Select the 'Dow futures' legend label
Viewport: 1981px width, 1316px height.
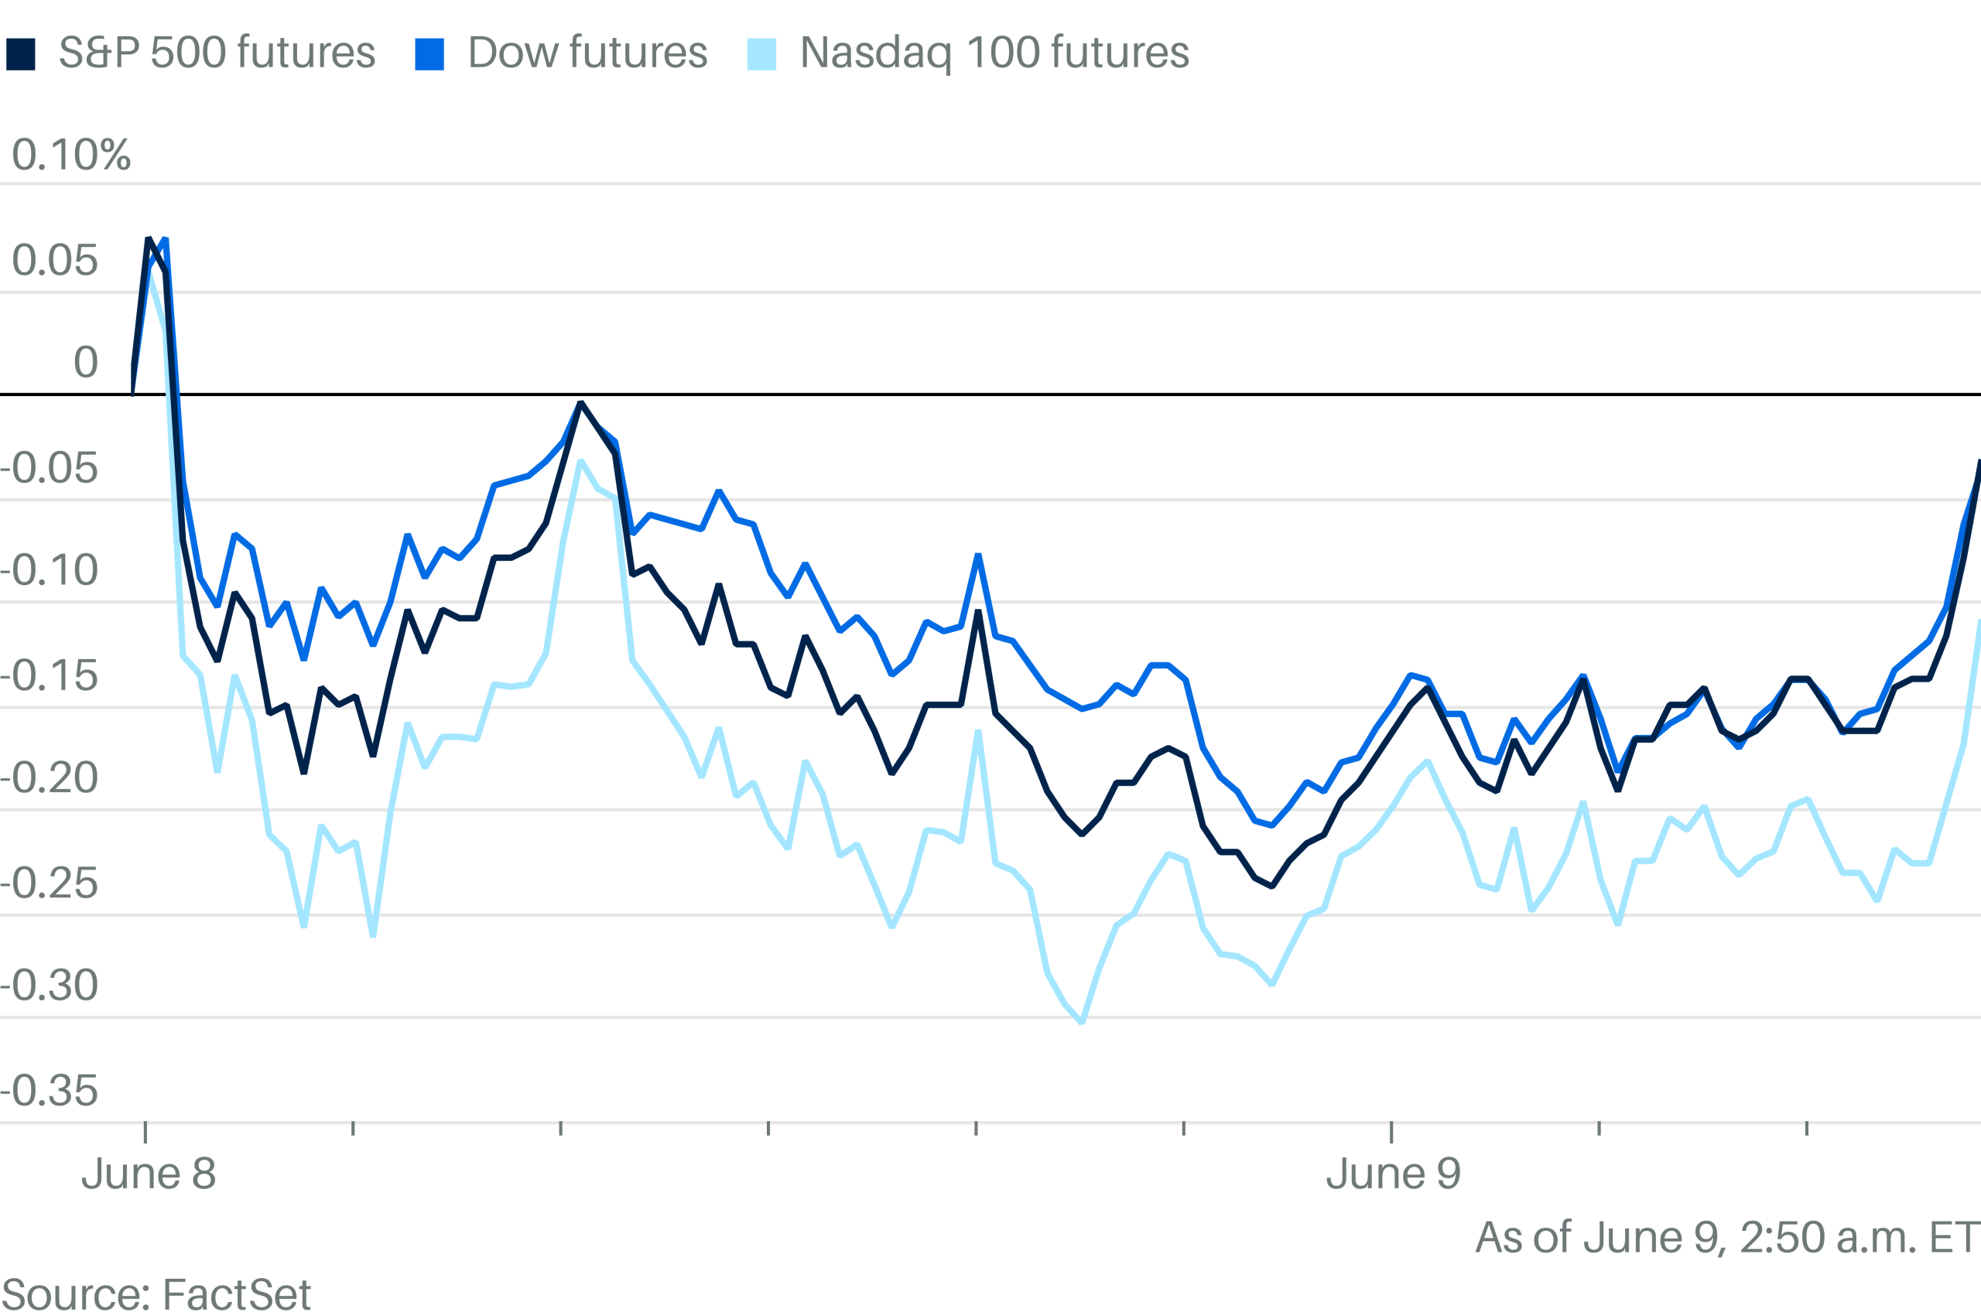(587, 53)
